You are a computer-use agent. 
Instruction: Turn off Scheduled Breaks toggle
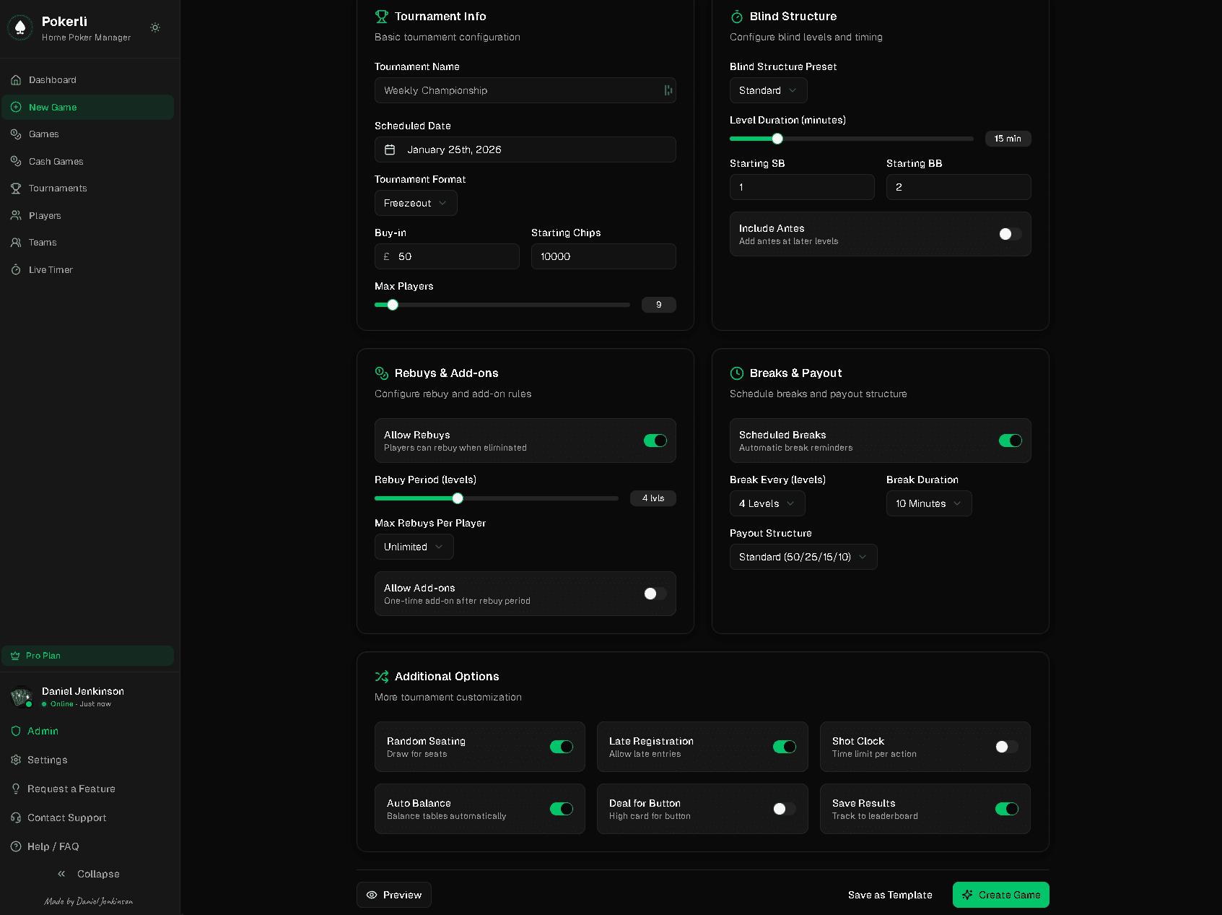[x=1011, y=441]
